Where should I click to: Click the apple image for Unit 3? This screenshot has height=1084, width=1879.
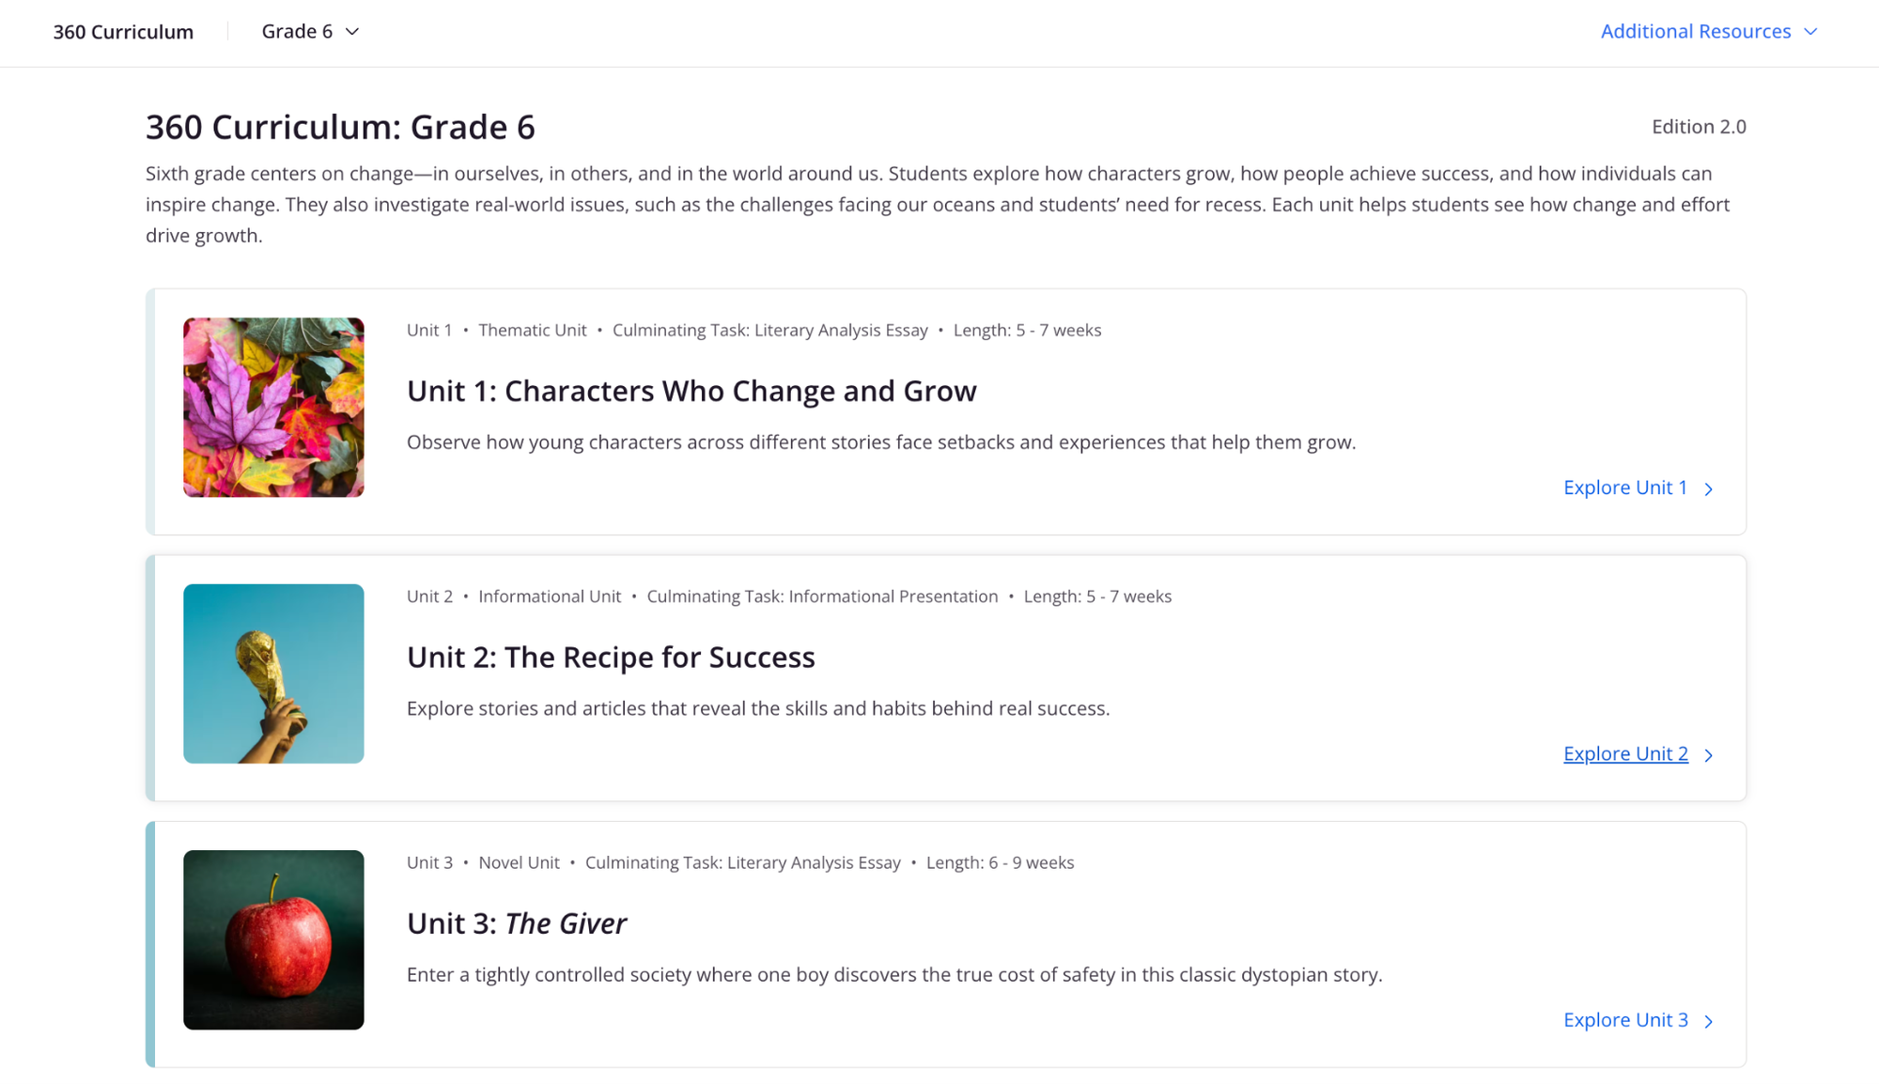click(273, 940)
